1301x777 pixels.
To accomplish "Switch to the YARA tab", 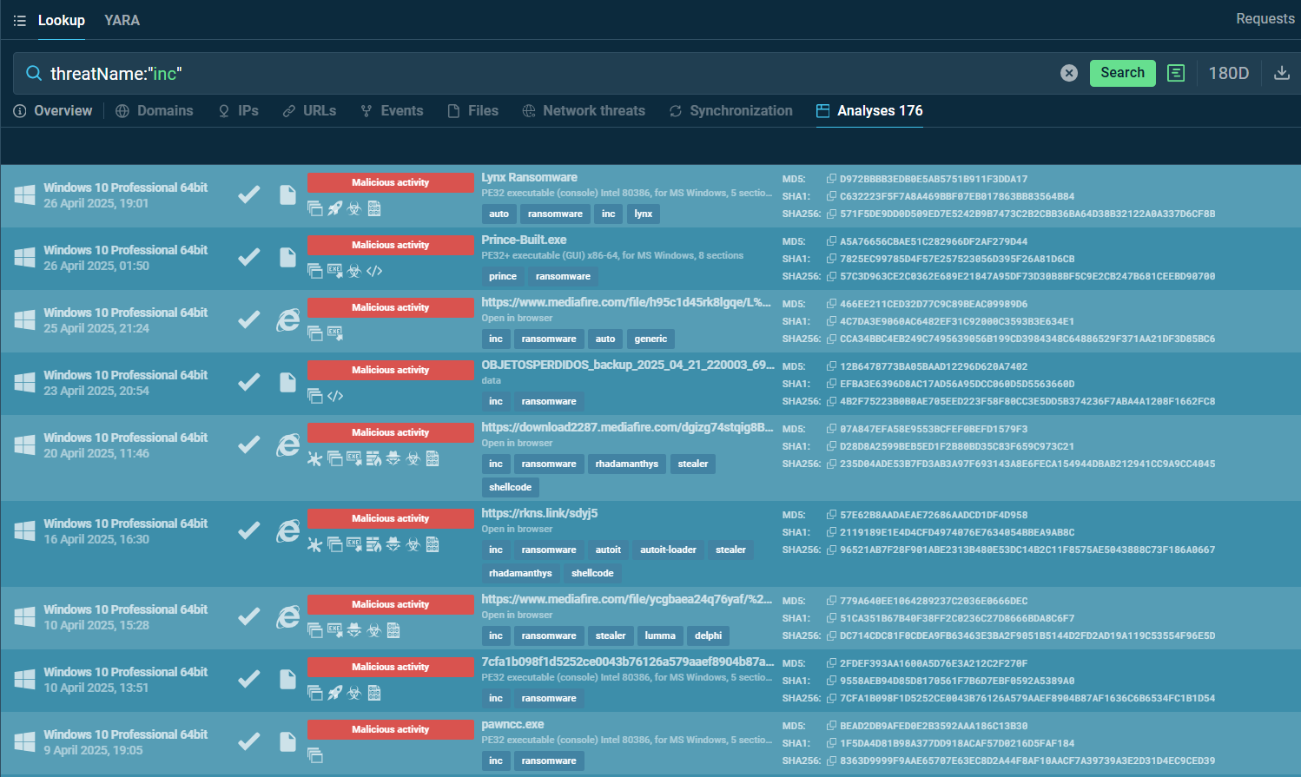I will (122, 20).
